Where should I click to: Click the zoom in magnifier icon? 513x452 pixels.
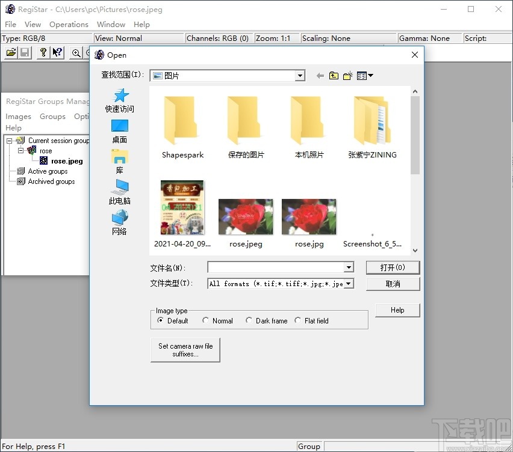(x=76, y=52)
